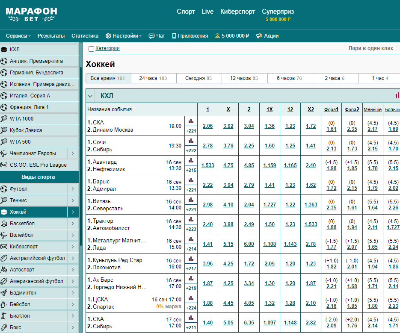The height and width of the screenshot is (333, 400).
Task: Click the 5 000 000 ₽ jackpot toolbar item
Action: click(x=232, y=36)
